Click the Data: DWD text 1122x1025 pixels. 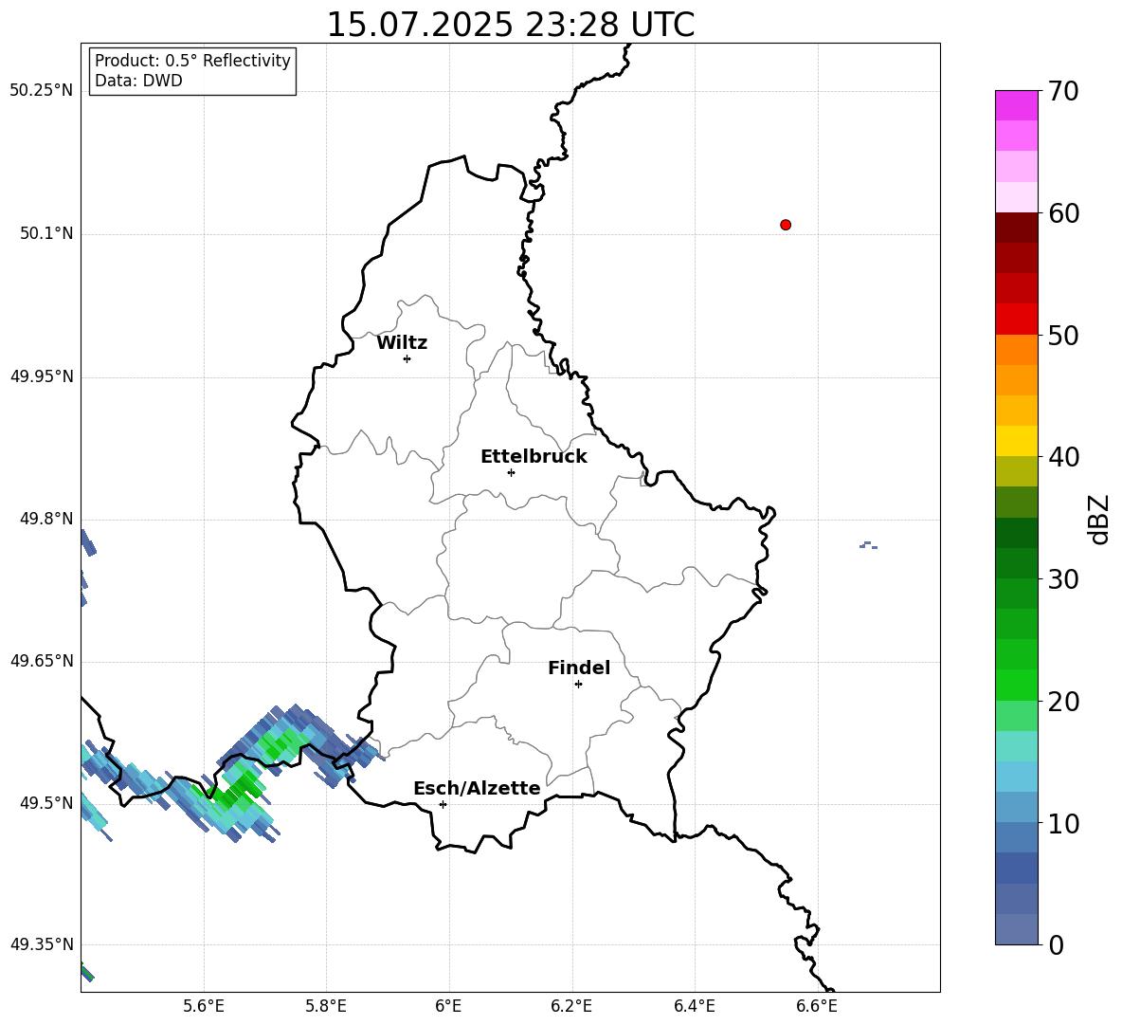138,81
